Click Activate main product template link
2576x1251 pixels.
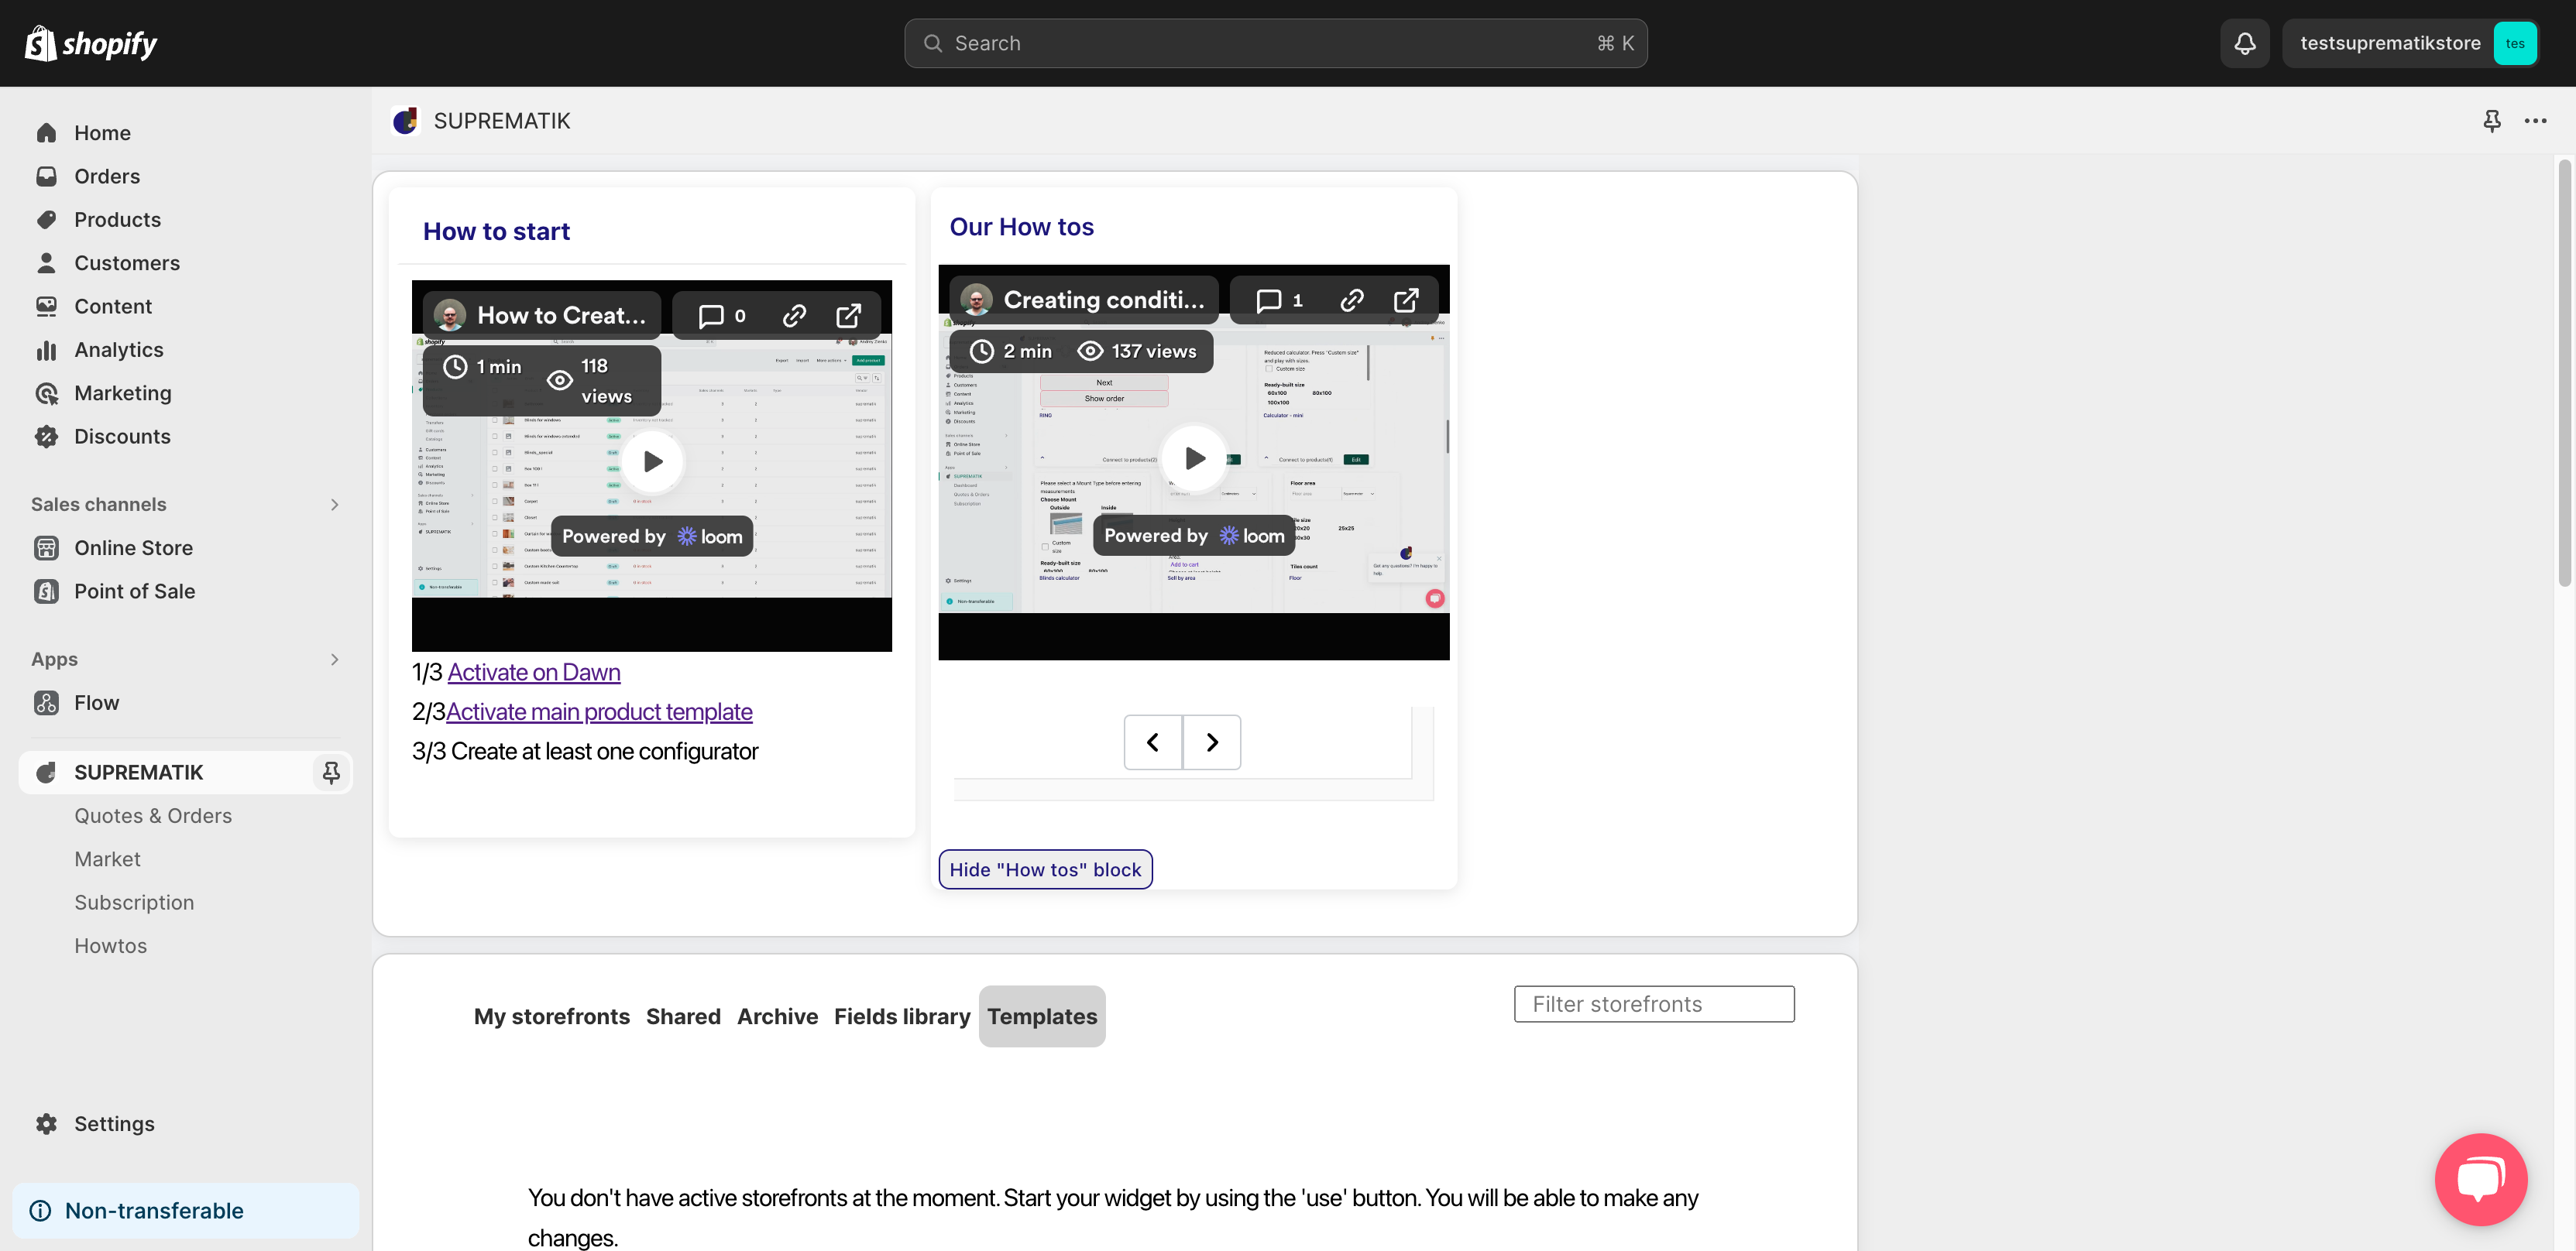coord(599,711)
